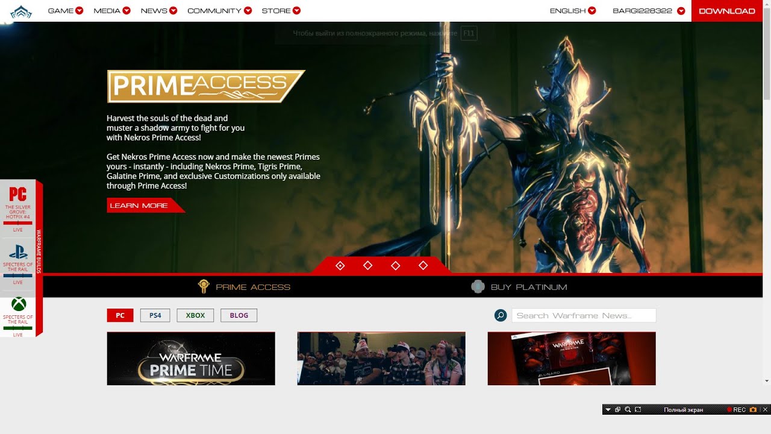Select the XBOX news tab
The height and width of the screenshot is (434, 771).
pyautogui.click(x=195, y=315)
